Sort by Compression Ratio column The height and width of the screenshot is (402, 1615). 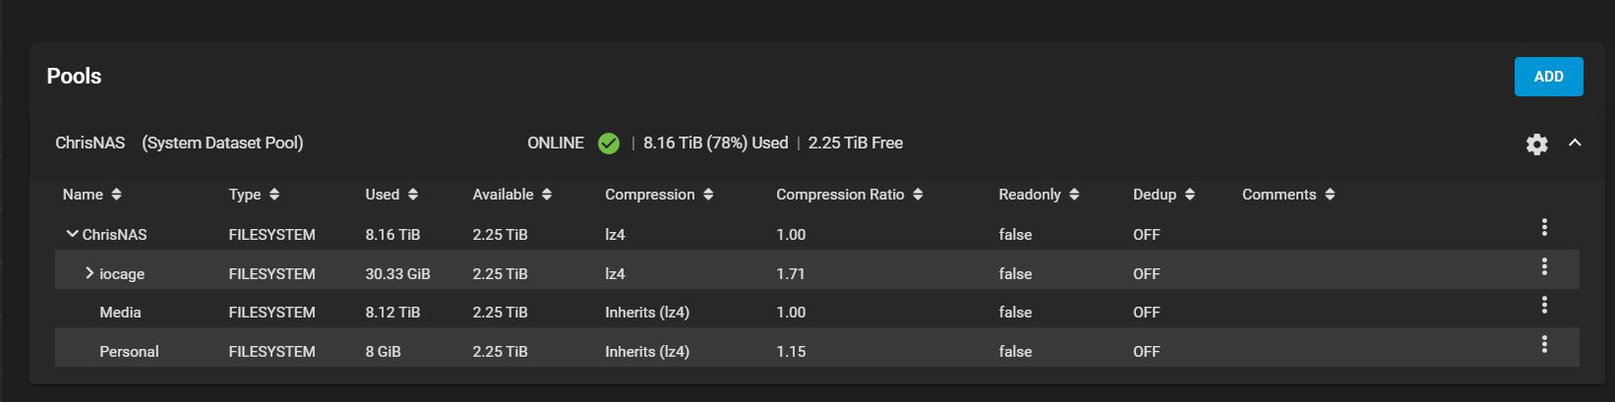pos(850,195)
